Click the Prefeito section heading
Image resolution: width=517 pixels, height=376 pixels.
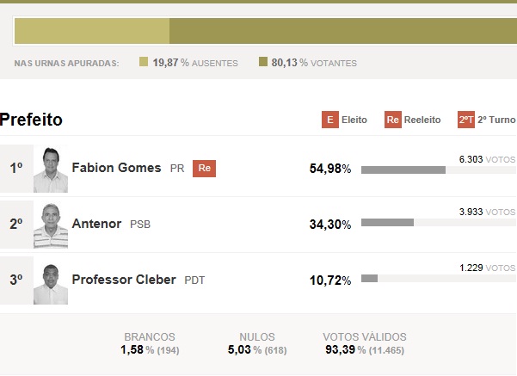tap(32, 120)
